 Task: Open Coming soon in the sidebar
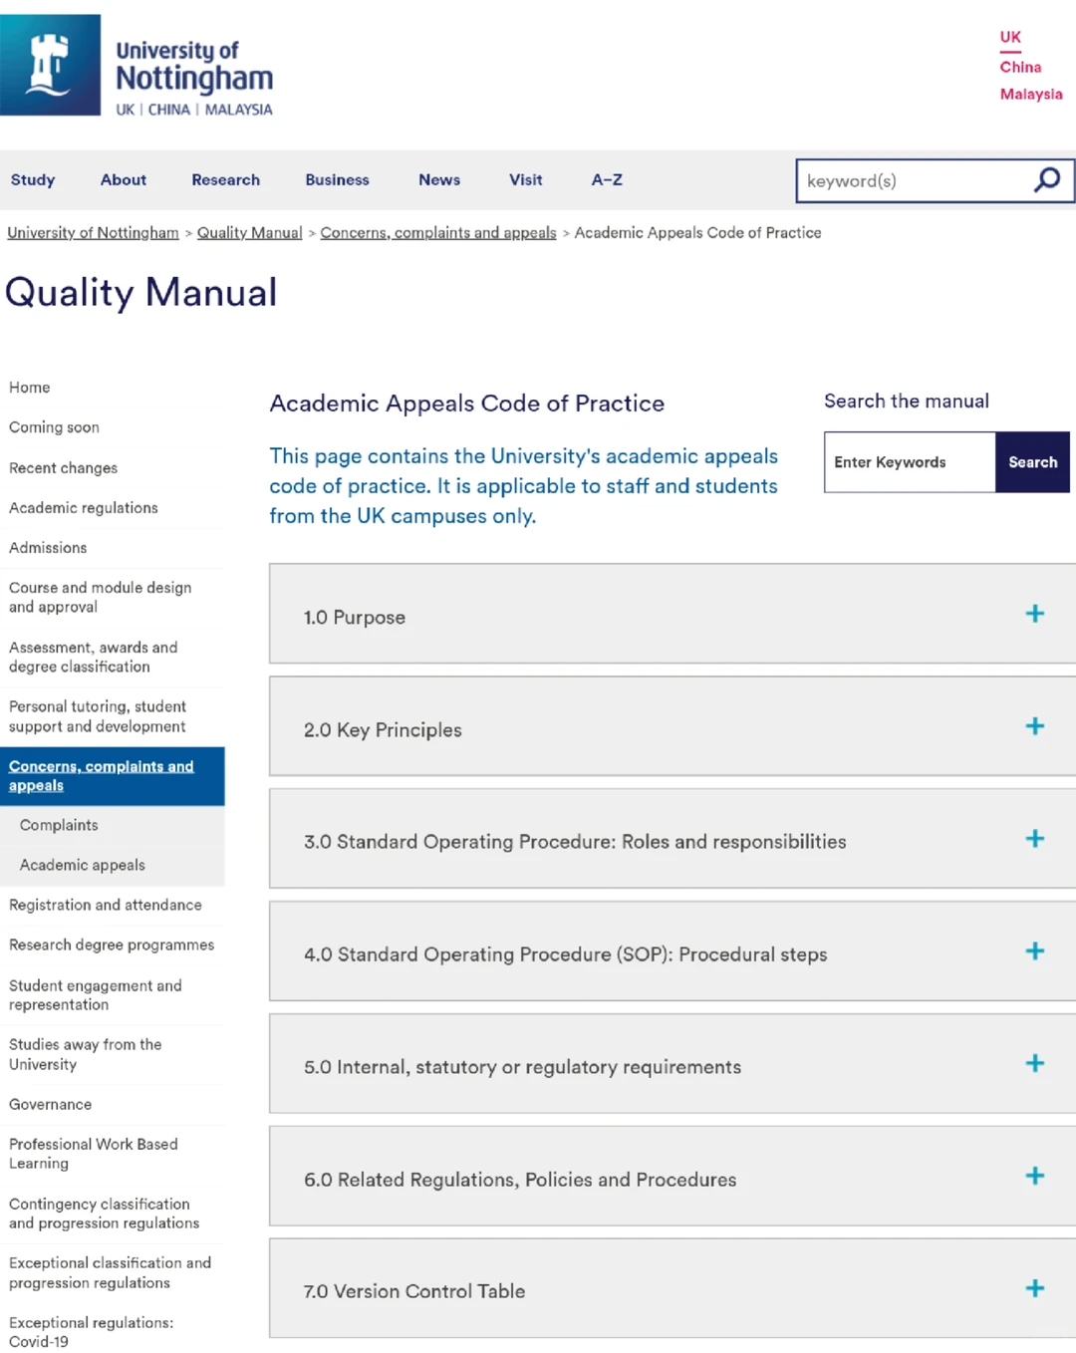click(x=55, y=427)
